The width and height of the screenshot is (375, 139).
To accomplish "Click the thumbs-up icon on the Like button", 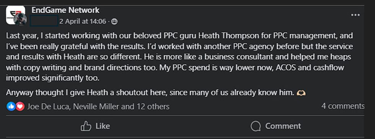I will (x=86, y=126).
